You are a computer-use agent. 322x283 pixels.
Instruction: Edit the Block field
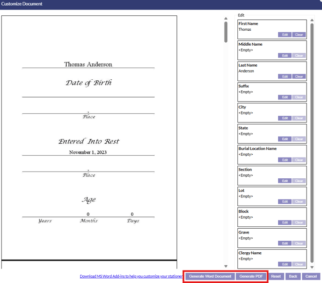coord(285,222)
